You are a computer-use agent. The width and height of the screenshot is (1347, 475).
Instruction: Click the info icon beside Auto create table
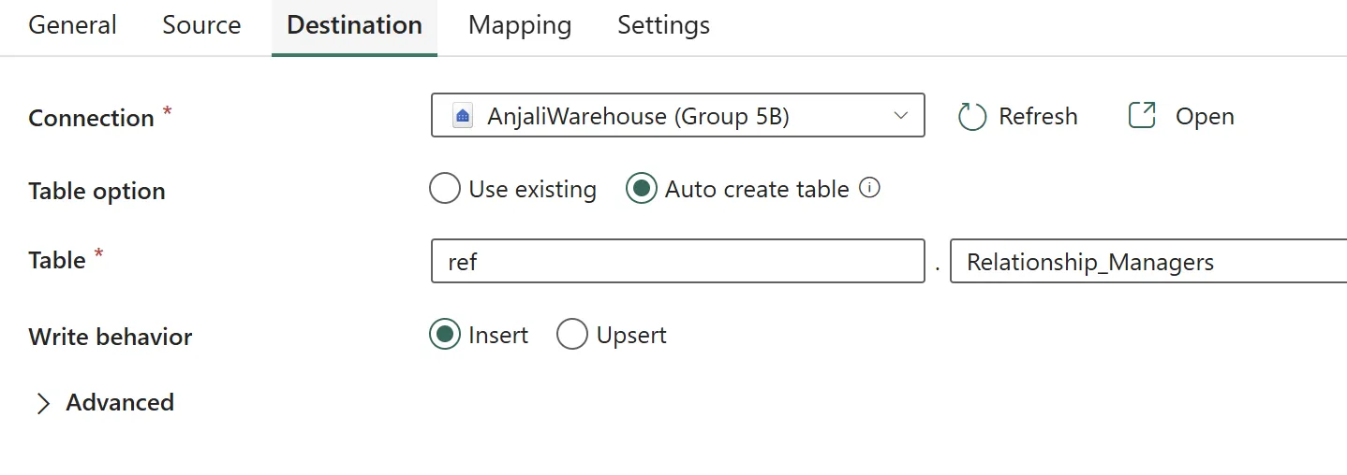[x=869, y=189]
